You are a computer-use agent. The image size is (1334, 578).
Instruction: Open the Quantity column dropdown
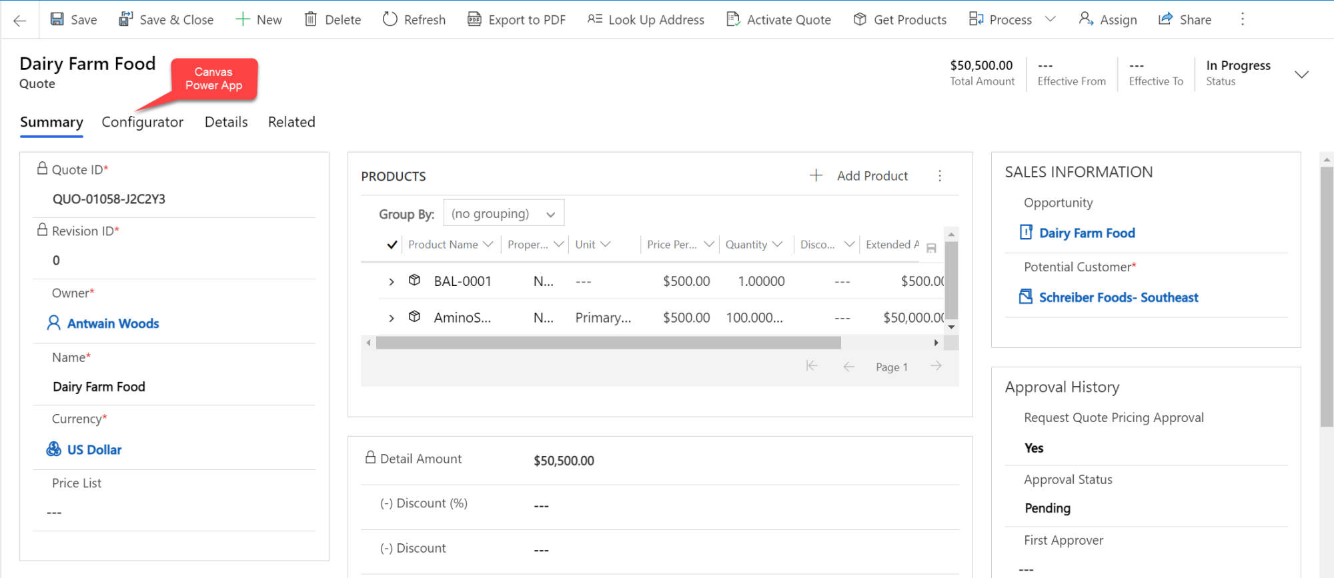click(776, 245)
